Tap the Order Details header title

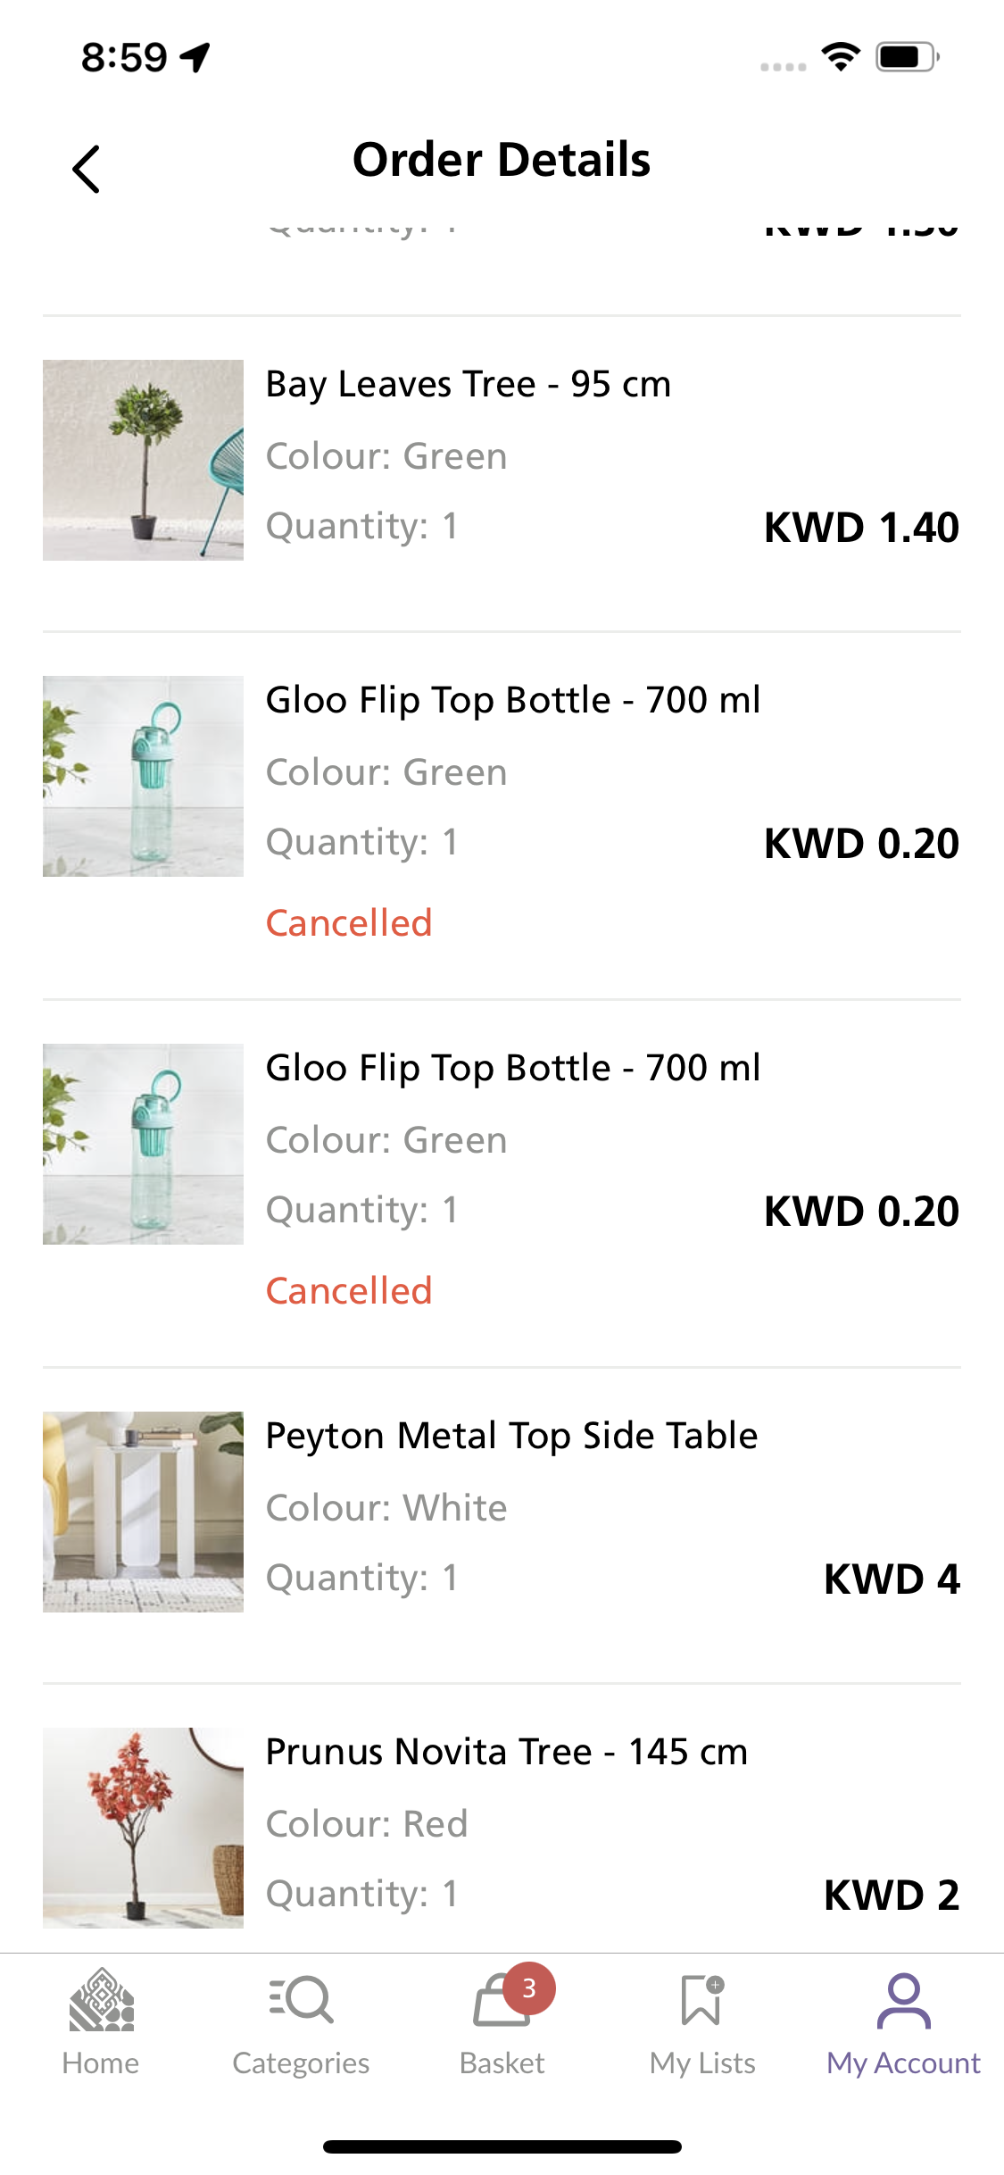point(502,161)
